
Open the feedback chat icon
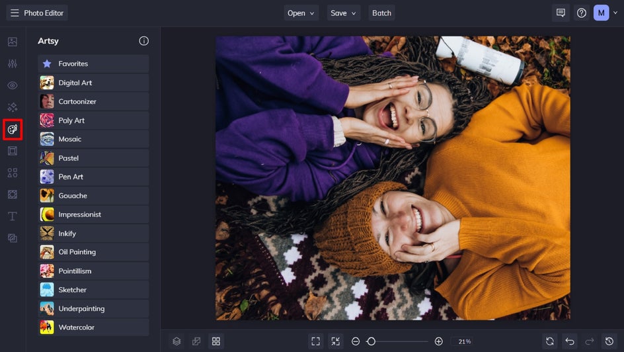(x=561, y=13)
